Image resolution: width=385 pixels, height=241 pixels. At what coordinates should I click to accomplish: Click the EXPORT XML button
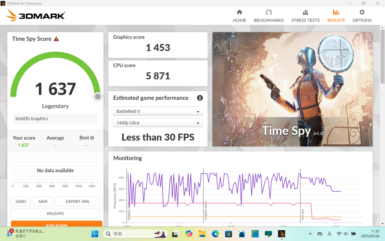(x=78, y=201)
